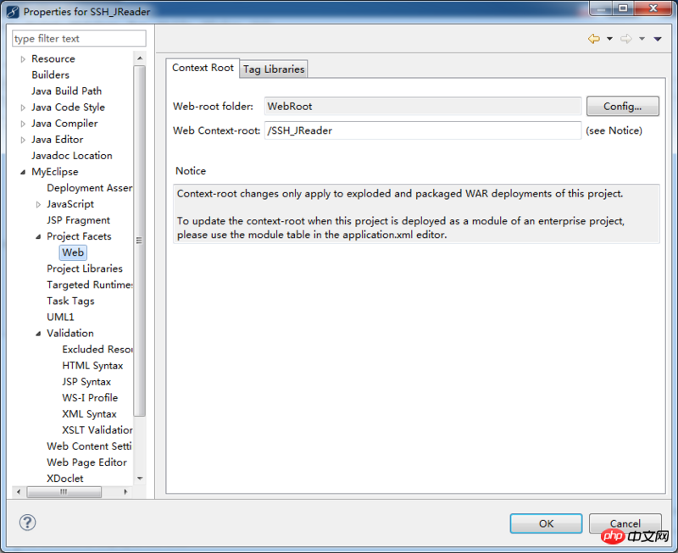
Task: Select Web Page Editor item
Action: tap(87, 462)
